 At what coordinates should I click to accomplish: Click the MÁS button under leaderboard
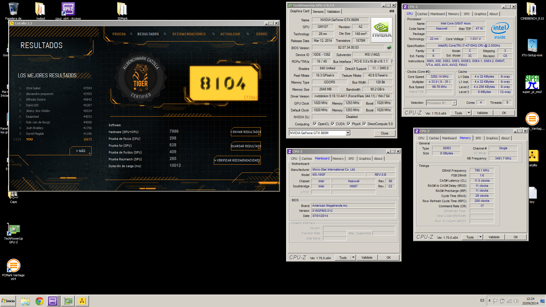81,151
